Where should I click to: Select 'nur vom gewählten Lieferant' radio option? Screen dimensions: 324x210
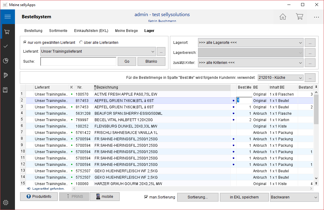[x=25, y=43]
